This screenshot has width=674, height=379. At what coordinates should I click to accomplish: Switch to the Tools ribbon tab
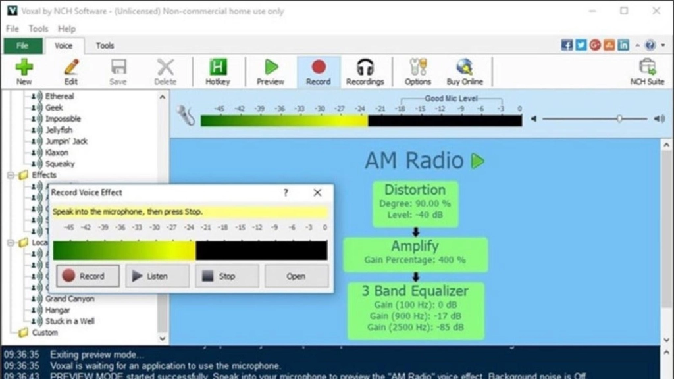(105, 45)
